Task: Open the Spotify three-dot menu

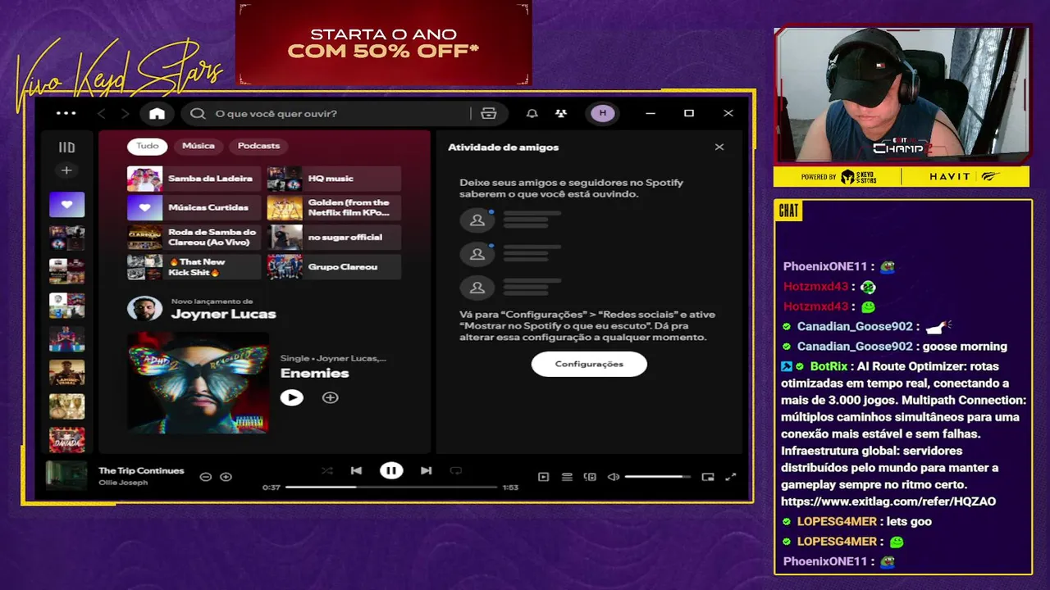Action: pyautogui.click(x=66, y=113)
